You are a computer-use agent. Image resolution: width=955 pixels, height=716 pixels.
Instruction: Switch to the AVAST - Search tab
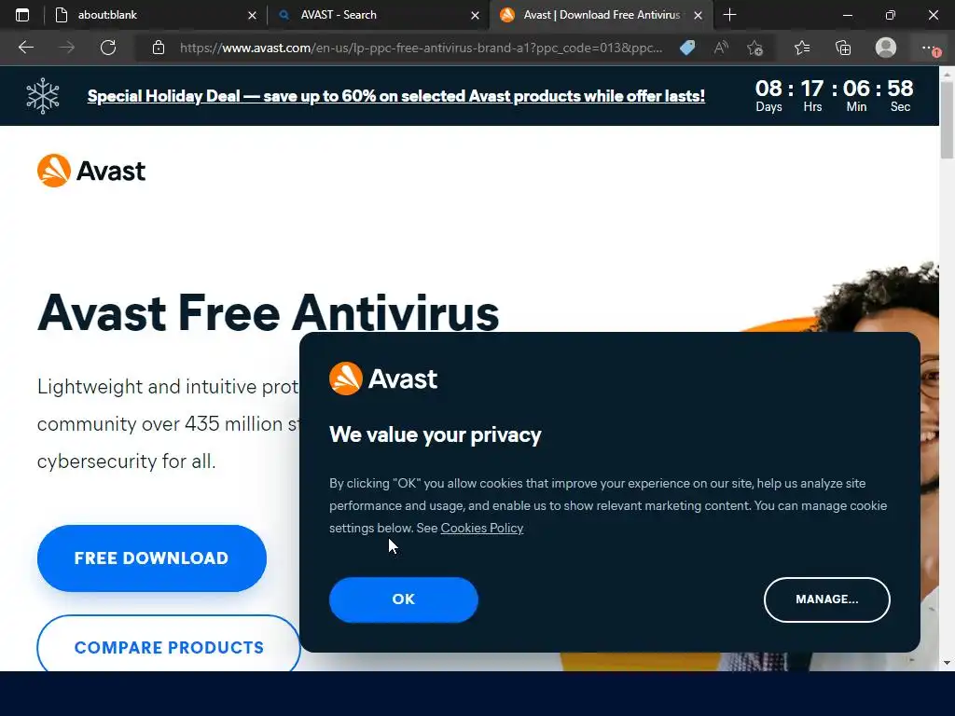(x=338, y=15)
